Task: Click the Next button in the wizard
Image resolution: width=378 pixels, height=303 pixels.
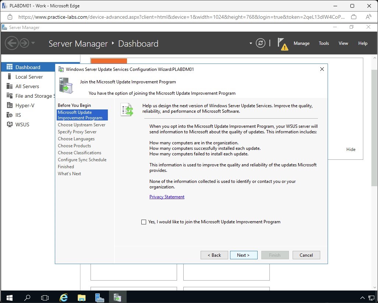Action: [243, 255]
